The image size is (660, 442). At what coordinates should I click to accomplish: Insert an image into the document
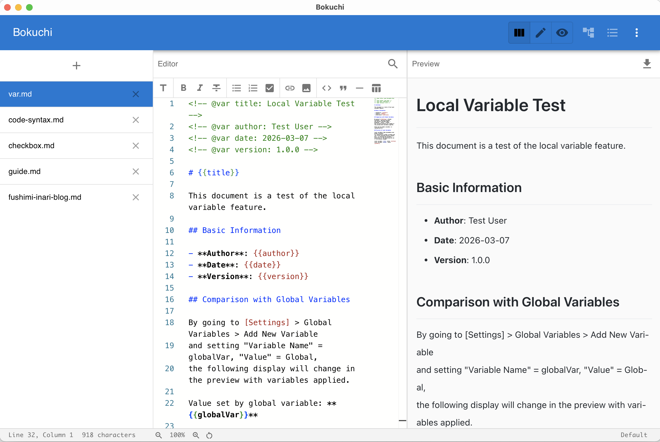(306, 88)
